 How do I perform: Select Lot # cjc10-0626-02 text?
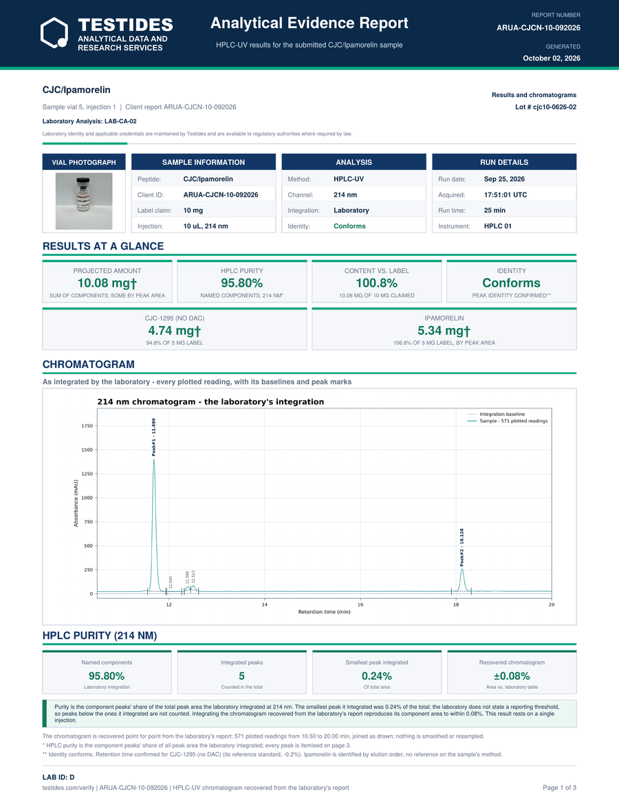coord(545,107)
